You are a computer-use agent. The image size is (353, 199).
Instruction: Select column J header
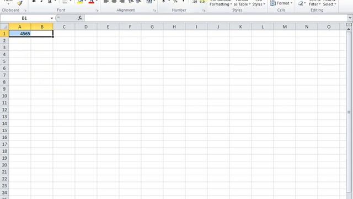218,27
